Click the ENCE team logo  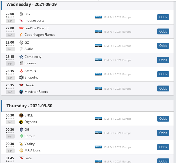click(21, 115)
